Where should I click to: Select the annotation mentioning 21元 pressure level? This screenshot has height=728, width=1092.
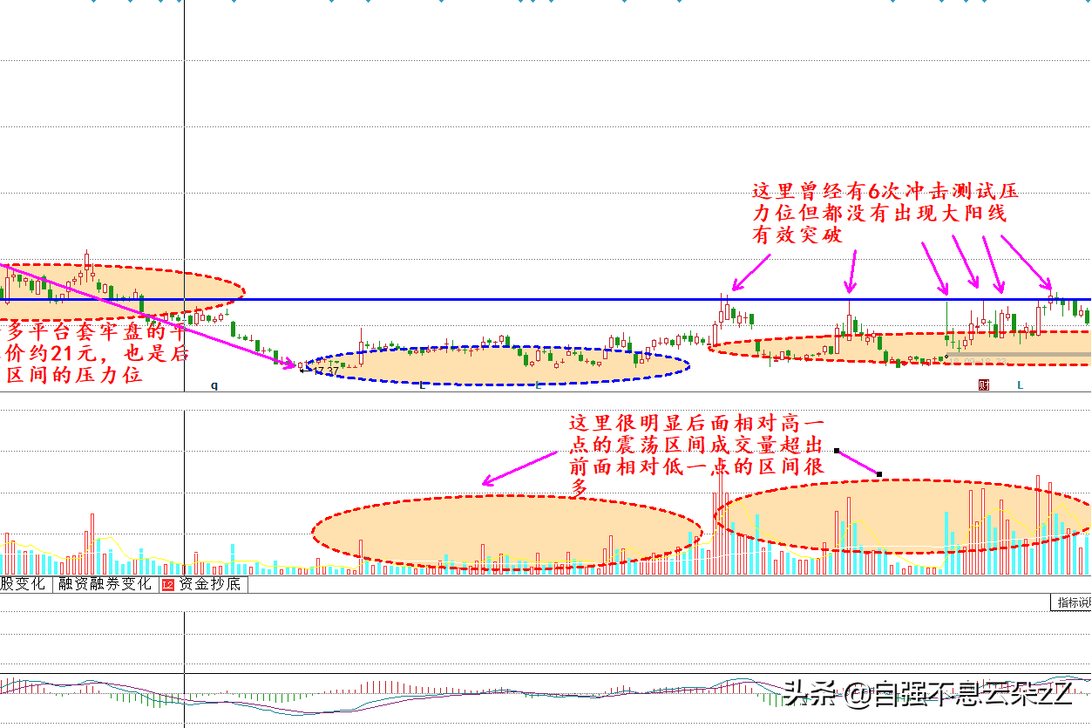(x=96, y=354)
